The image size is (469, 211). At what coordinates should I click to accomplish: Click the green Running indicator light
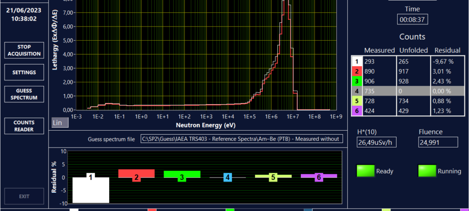[427, 171]
